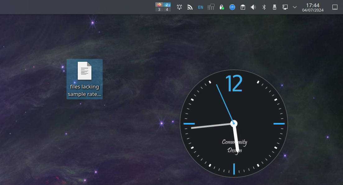Switch to virtual desktop 4 in the pager

(x=167, y=10)
